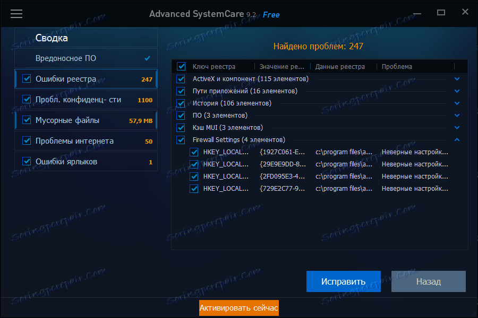Viewport: 478px width, 318px height.
Task: Select the {29E9E9DD-8... value cell
Action: (x=283, y=164)
